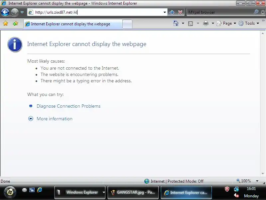Open the address bar history dropdown arrow
This screenshot has height=200, width=266.
coord(165,12)
